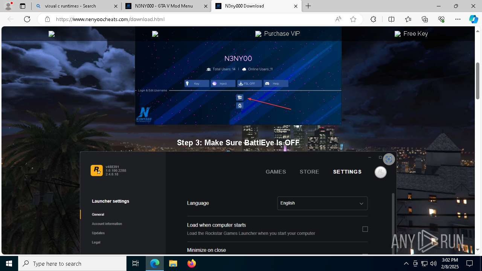
Task: View site information lock icon
Action: pos(47,19)
